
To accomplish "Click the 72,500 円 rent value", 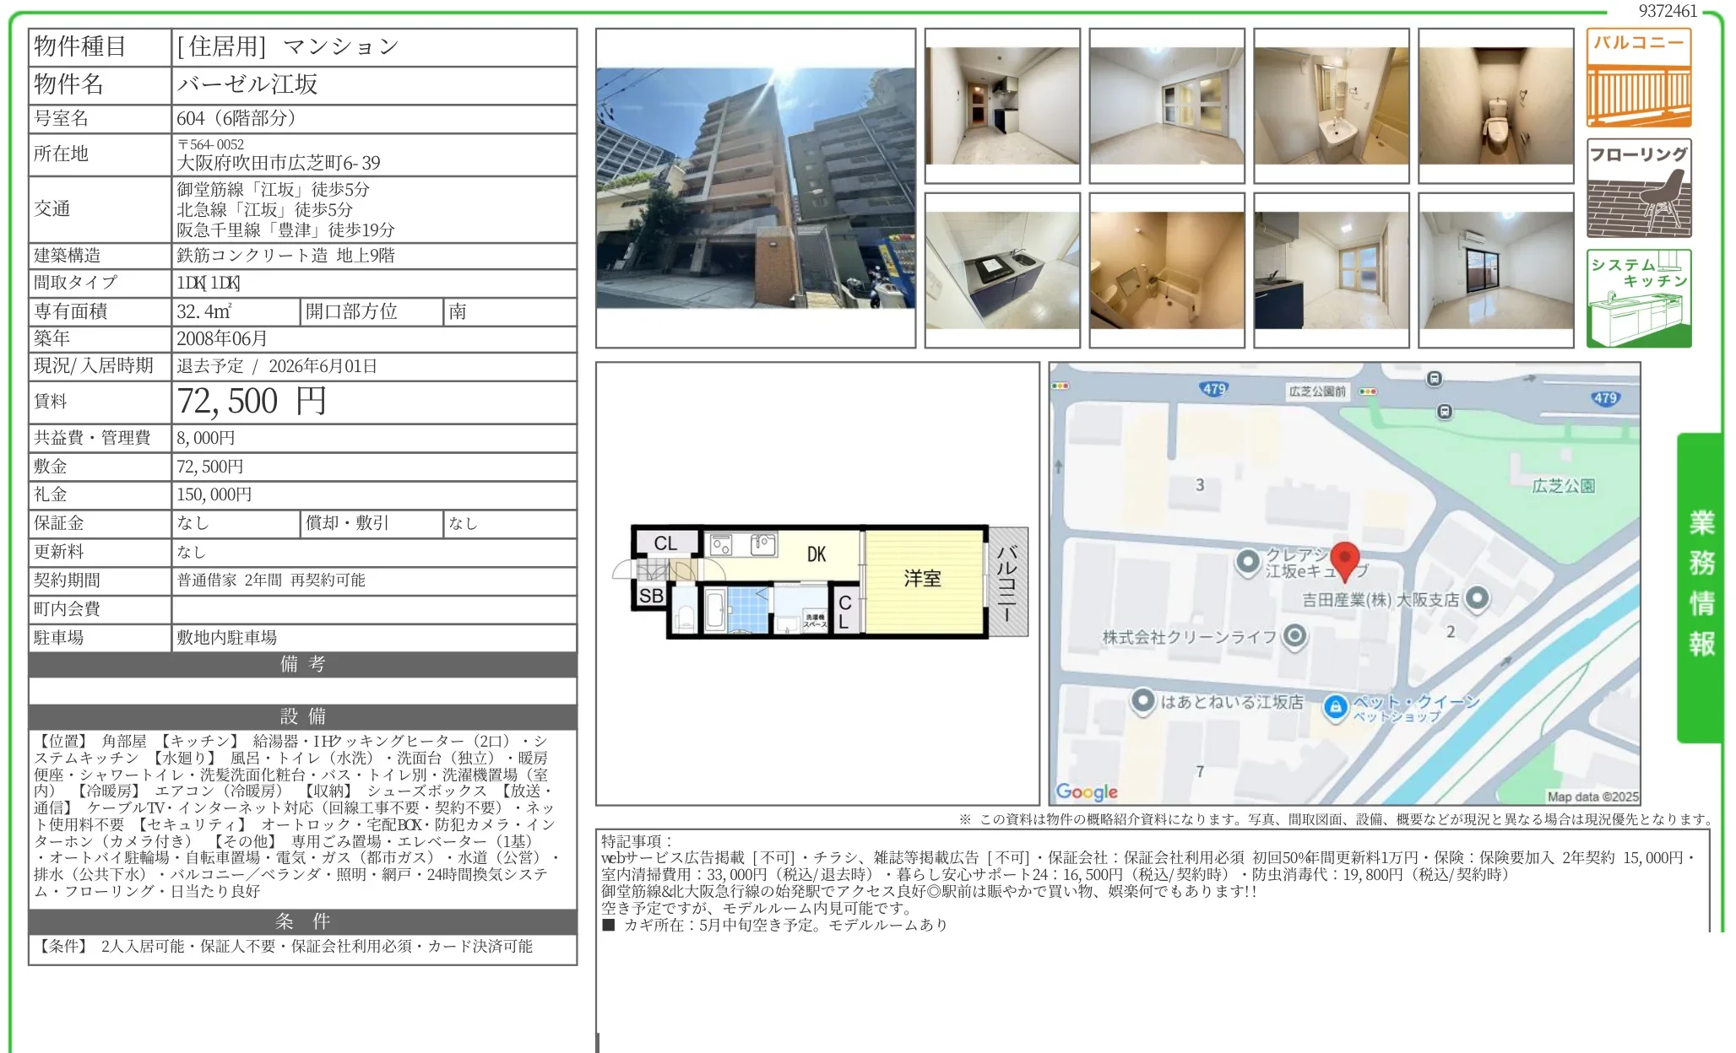I will tap(252, 402).
